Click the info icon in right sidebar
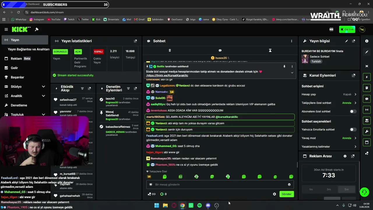The image size is (373, 210). pos(367,41)
